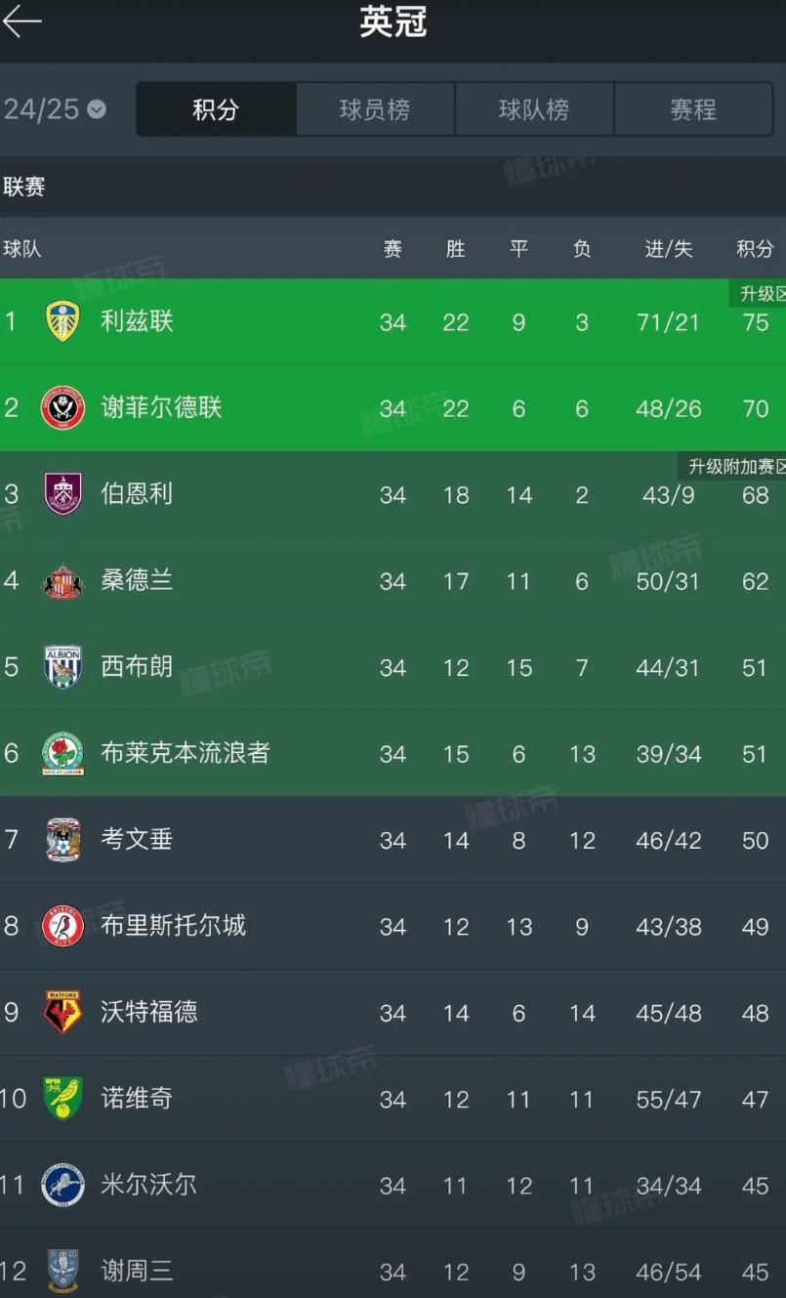Click the Leeds United crest icon
This screenshot has width=786, height=1298.
pyautogui.click(x=62, y=321)
